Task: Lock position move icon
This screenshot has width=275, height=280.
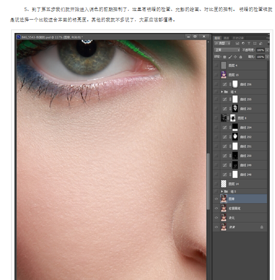Action: coord(235,57)
